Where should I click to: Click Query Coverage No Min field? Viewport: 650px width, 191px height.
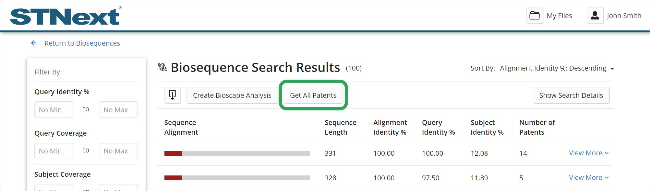54,151
